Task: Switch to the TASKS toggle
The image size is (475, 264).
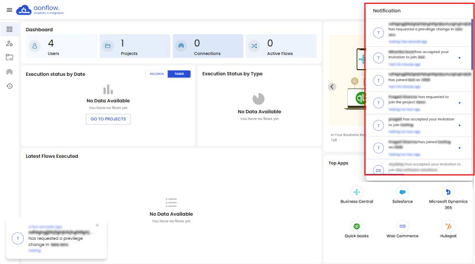Action: [x=179, y=74]
